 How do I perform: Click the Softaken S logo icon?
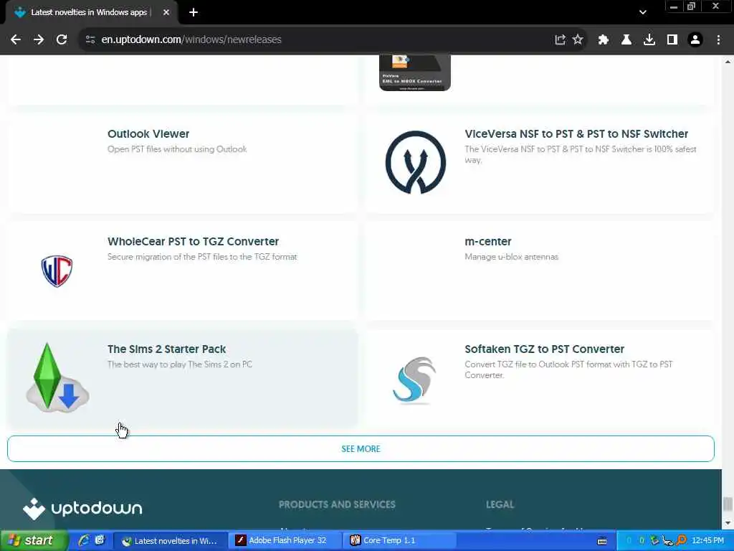pyautogui.click(x=415, y=380)
